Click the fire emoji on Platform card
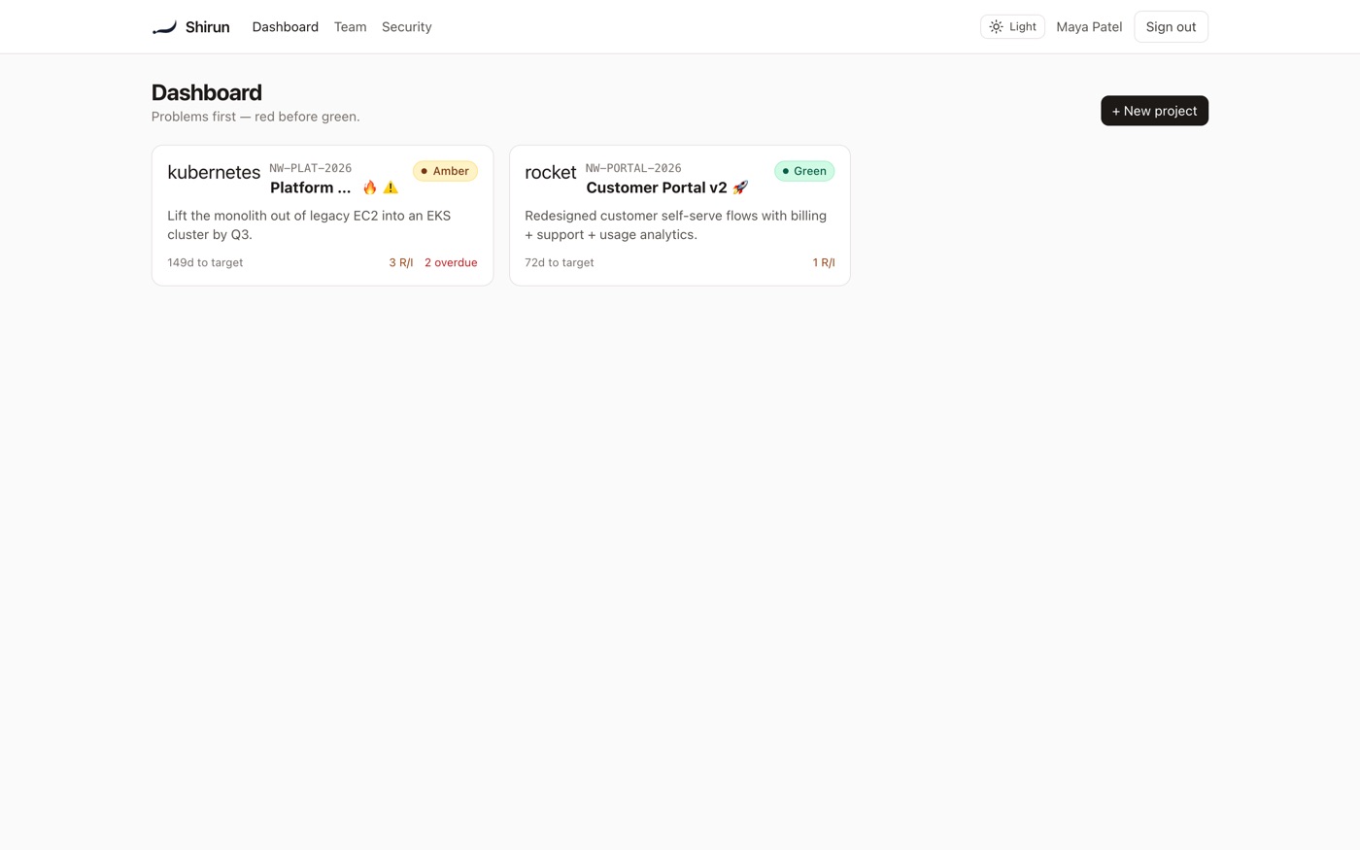1360x850 pixels. [370, 187]
